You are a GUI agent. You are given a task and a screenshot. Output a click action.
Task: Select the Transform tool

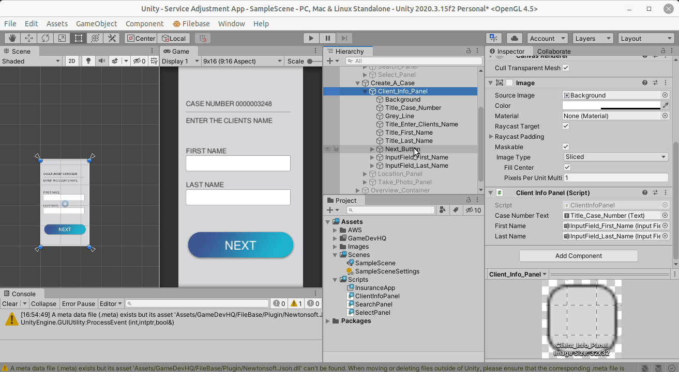pyautogui.click(x=95, y=38)
